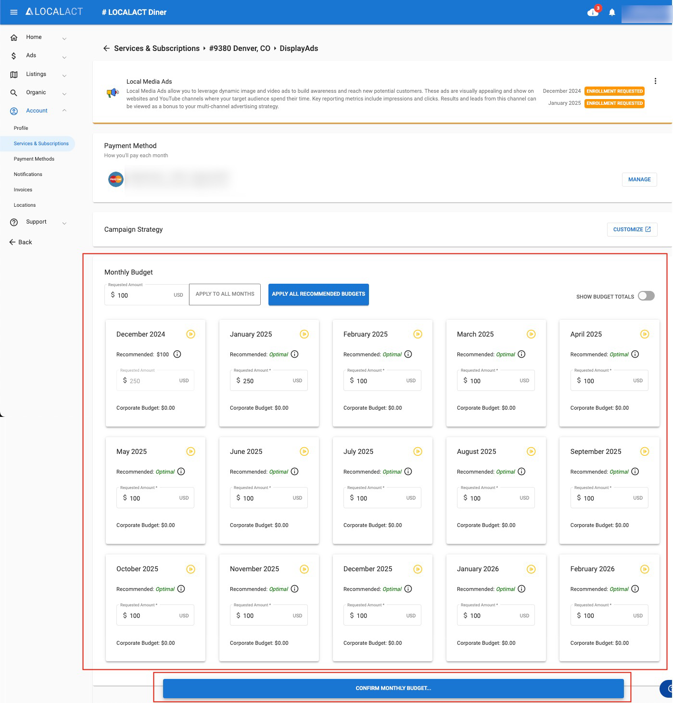Click February 2025 yellow play icon
Screen dimensions: 673x703
pyautogui.click(x=418, y=334)
